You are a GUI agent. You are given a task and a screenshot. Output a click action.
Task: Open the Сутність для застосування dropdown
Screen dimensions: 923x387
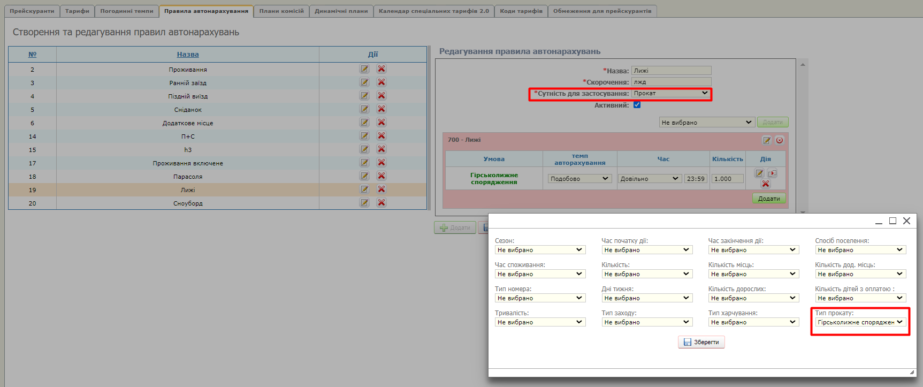tap(671, 93)
